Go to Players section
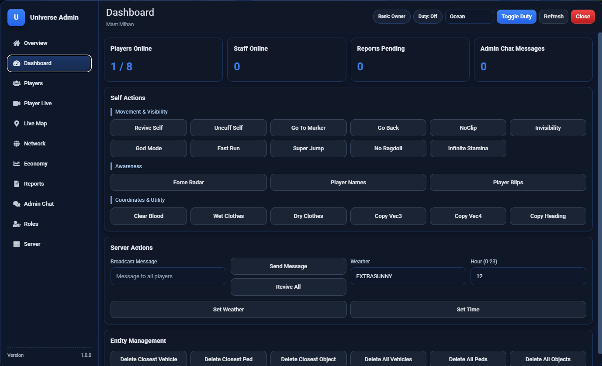 pyautogui.click(x=49, y=83)
